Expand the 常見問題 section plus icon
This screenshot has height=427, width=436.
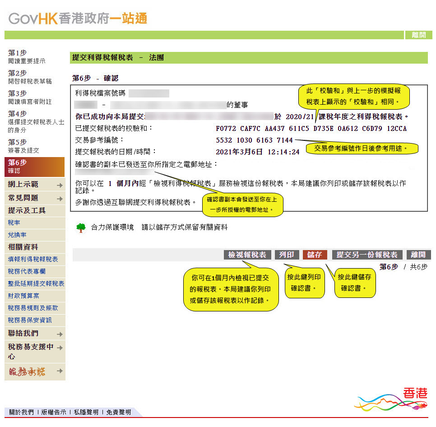[x=60, y=199]
